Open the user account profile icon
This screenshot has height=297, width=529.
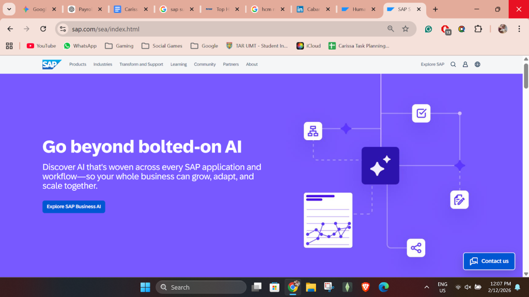pyautogui.click(x=465, y=64)
